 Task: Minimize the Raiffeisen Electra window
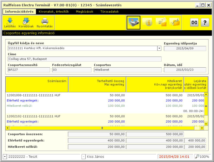coord(197,5)
